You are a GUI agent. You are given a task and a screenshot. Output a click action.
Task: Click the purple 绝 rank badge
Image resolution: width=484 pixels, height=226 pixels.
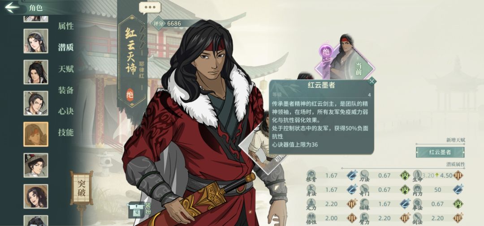(326, 52)
